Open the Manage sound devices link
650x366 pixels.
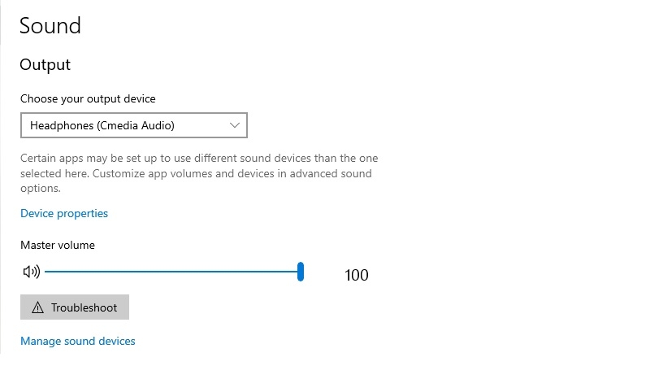78,341
